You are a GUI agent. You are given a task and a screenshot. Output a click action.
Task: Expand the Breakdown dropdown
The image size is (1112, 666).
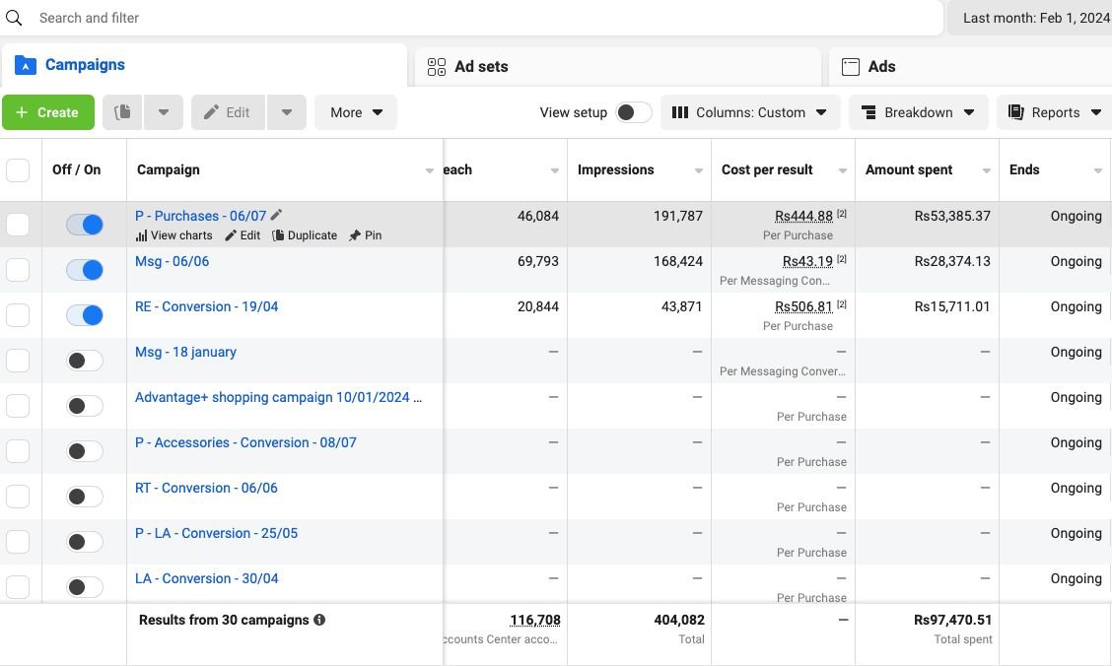pos(918,112)
